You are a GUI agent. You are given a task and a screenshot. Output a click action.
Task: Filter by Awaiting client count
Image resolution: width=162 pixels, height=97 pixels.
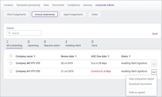[x=73, y=44]
